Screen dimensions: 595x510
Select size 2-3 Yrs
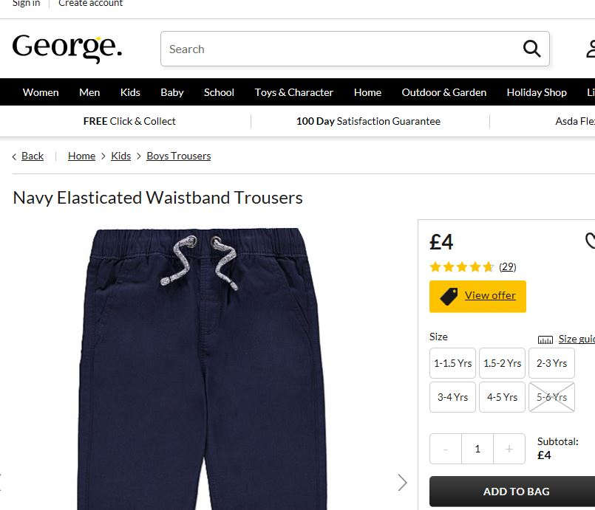point(551,363)
